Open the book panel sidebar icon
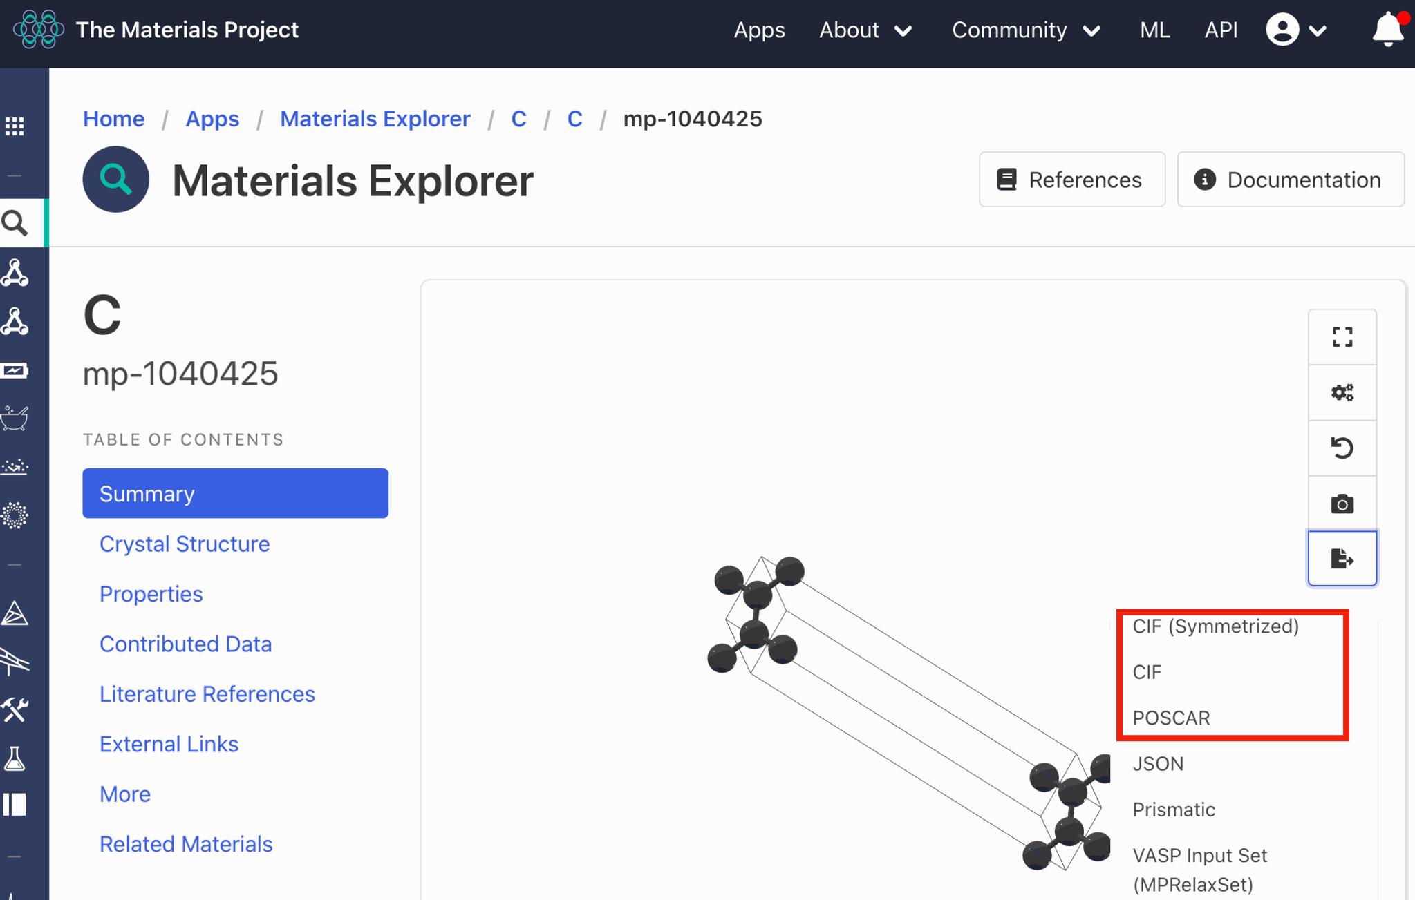Image resolution: width=1415 pixels, height=900 pixels. 15,805
